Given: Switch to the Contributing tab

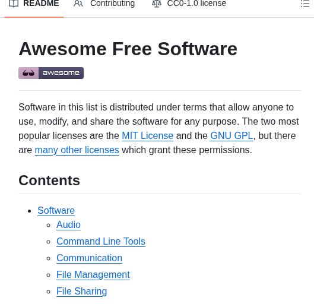Looking at the screenshot, I should tap(104, 4).
